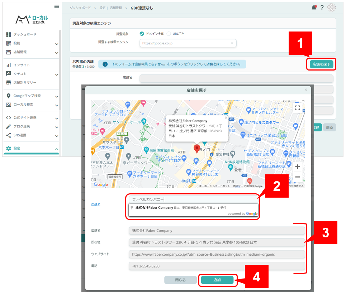Click the 店舗名 search field with ファベルカンパニー
Image resolution: width=346 pixels, height=295 pixels.
[193, 199]
